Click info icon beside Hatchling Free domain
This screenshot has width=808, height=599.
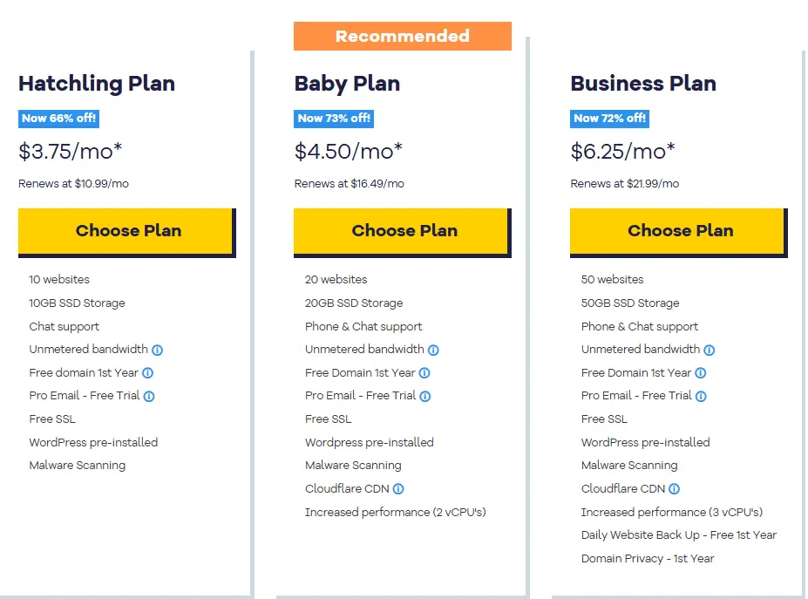coord(148,373)
